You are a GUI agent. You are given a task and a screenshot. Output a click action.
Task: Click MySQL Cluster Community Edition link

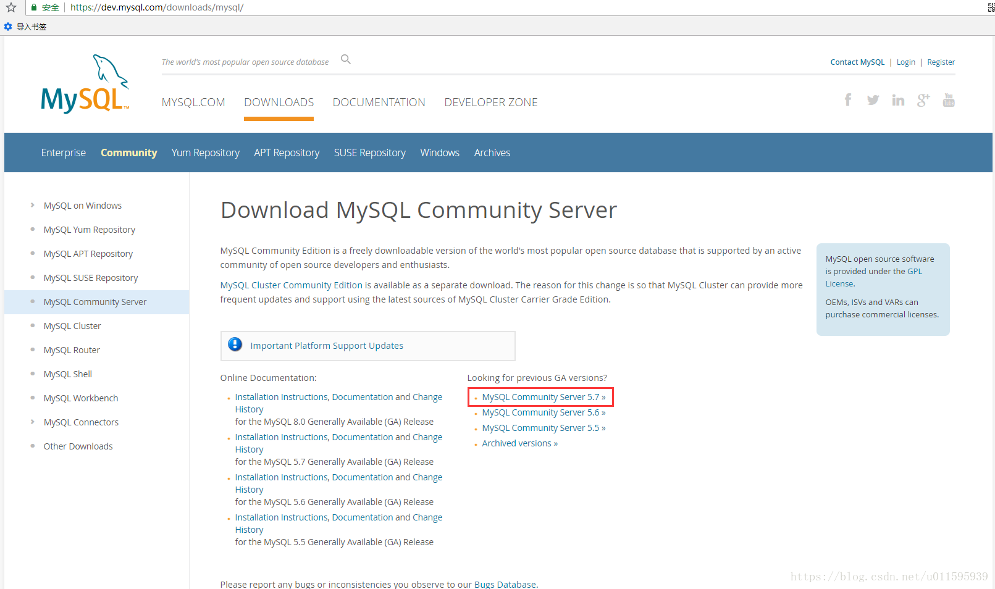[x=292, y=285]
